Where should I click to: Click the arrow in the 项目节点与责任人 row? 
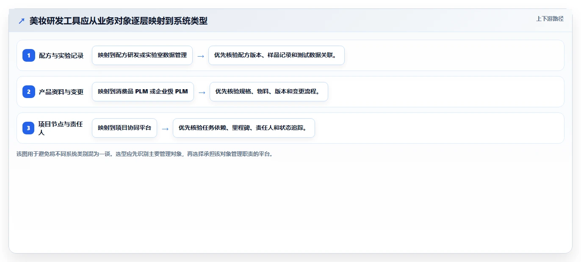165,128
